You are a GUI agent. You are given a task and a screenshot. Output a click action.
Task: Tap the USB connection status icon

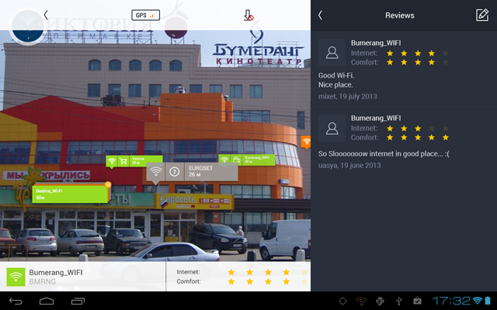pyautogui.click(x=399, y=301)
